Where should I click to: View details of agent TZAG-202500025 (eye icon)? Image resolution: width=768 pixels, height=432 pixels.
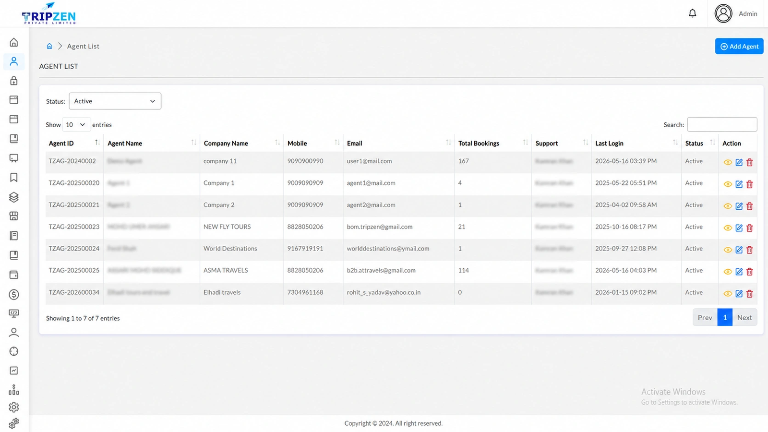(x=728, y=272)
